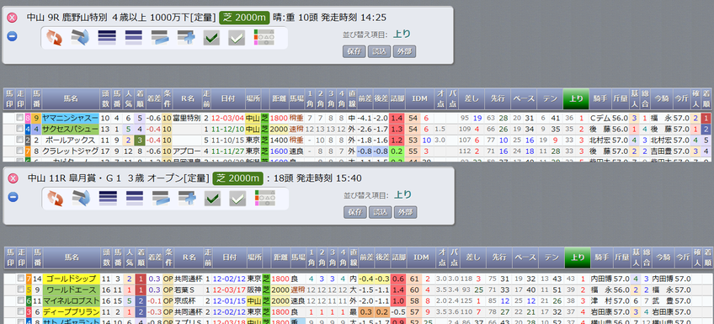Sort 9R table by IDM column header
This screenshot has width=714, height=324.
tap(419, 98)
